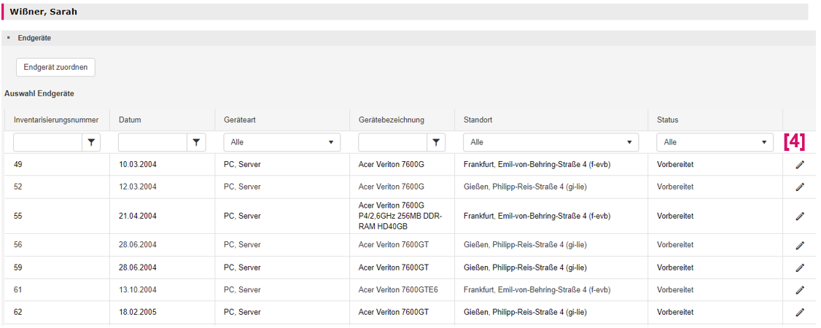The image size is (821, 328).
Task: Collapse the Endgeräte section
Action: click(x=9, y=38)
